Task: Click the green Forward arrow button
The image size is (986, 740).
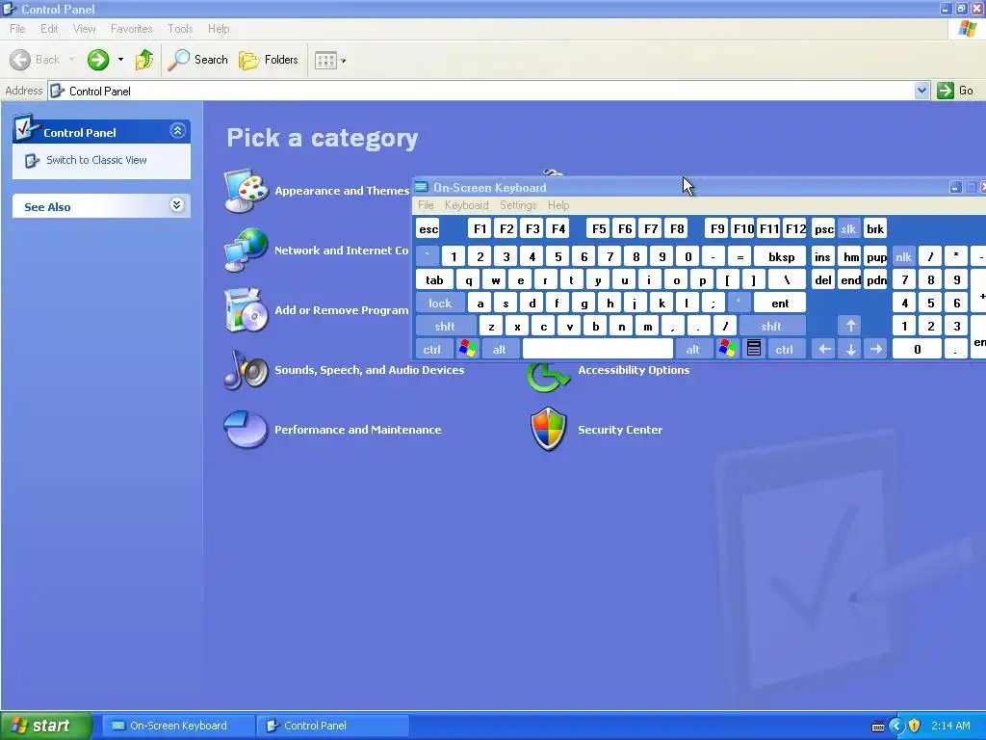Action: (x=98, y=60)
